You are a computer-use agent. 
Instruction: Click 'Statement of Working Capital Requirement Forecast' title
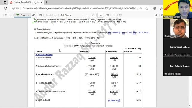click(x=88, y=46)
